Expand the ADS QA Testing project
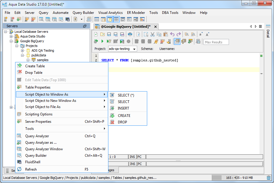The image size is (274, 183). click(23, 50)
